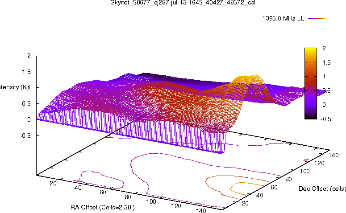Click the Intensity (K) axis label

14,87
